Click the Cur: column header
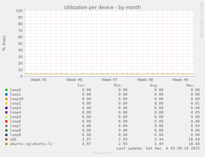This screenshot has width=205, height=157. pyautogui.click(x=82, y=85)
